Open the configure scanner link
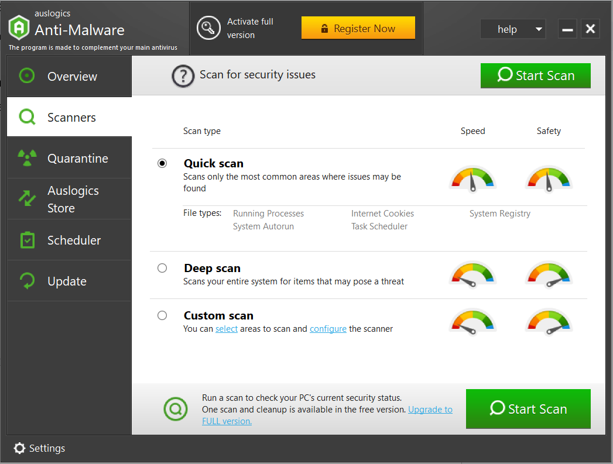Viewport: 613px width, 464px height. [x=328, y=329]
